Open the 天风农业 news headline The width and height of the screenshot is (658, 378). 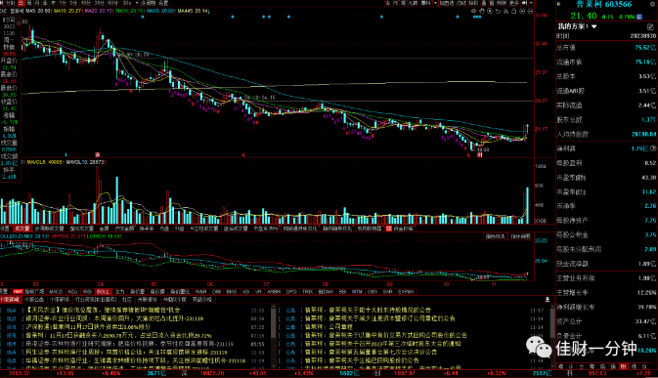click(x=104, y=310)
